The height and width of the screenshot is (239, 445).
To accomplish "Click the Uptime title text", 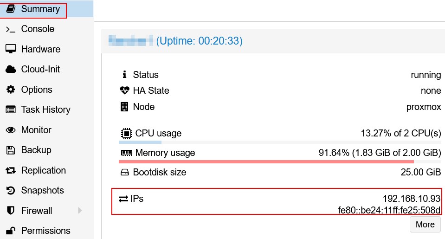I will pyautogui.click(x=200, y=41).
